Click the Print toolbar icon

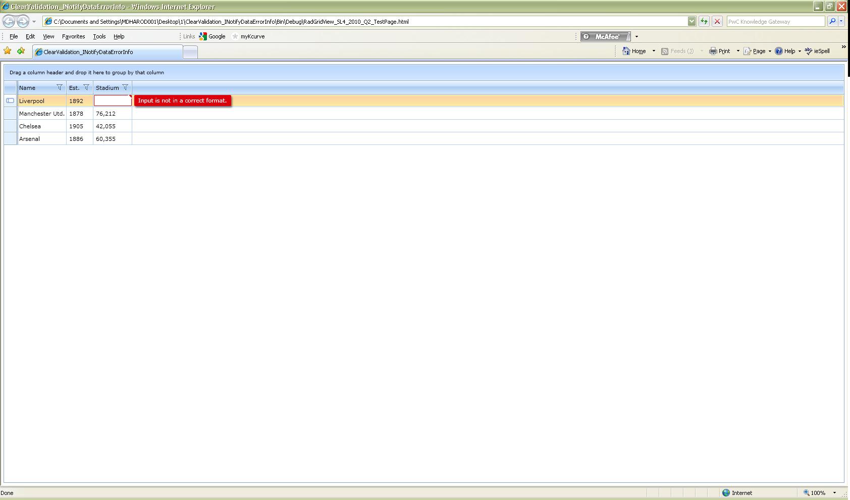tap(713, 51)
